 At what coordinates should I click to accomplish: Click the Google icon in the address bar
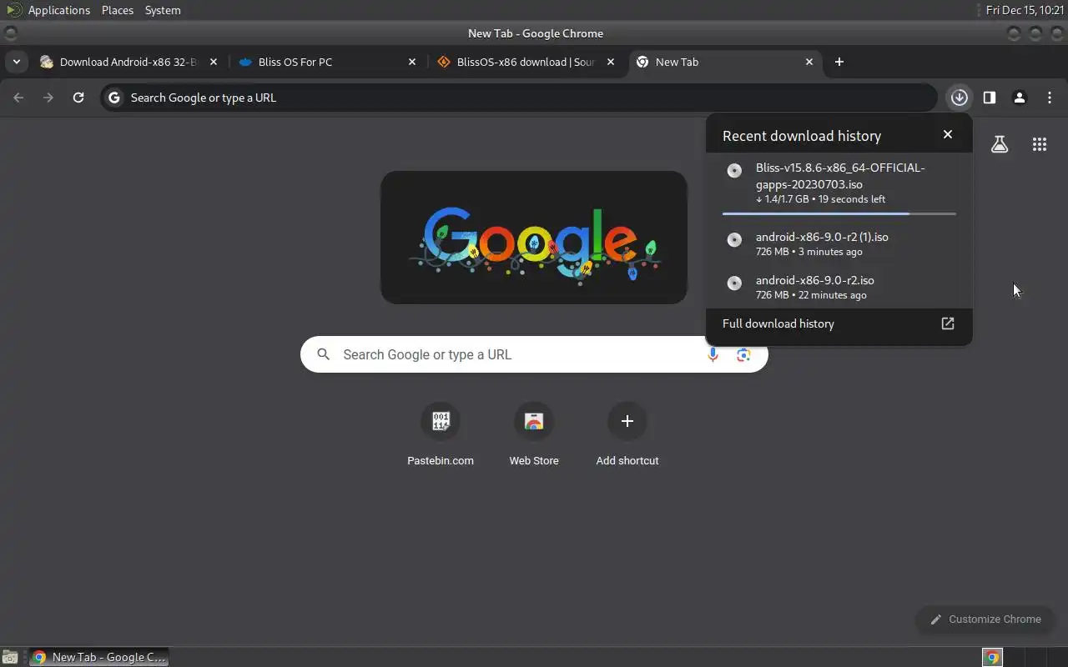click(114, 98)
